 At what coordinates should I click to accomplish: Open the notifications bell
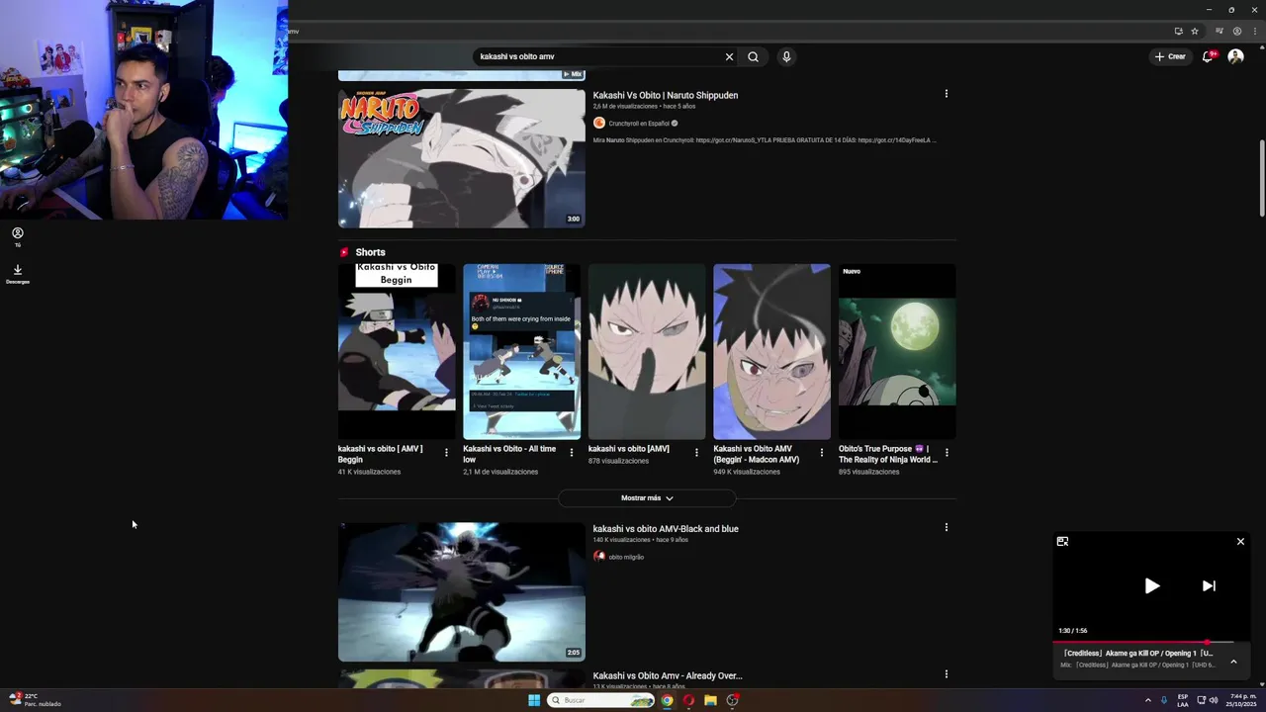pos(1208,56)
